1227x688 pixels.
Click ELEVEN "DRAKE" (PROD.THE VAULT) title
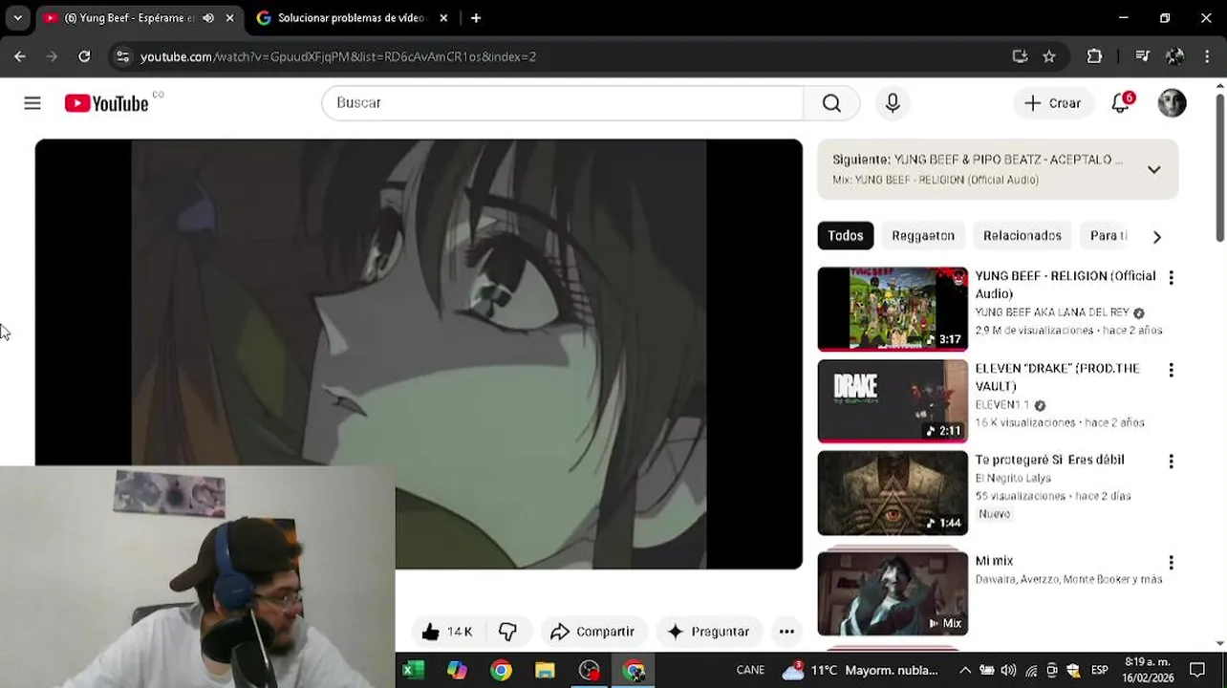pyautogui.click(x=1058, y=377)
